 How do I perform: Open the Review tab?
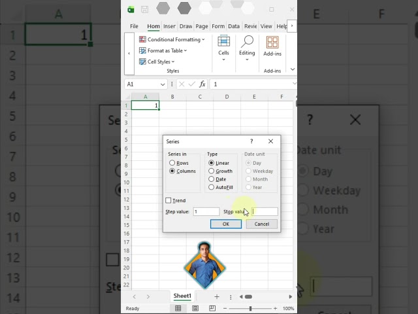(x=250, y=26)
